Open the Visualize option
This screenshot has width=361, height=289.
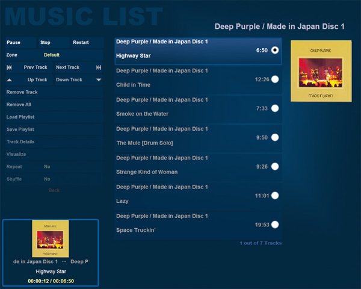click(x=54, y=154)
